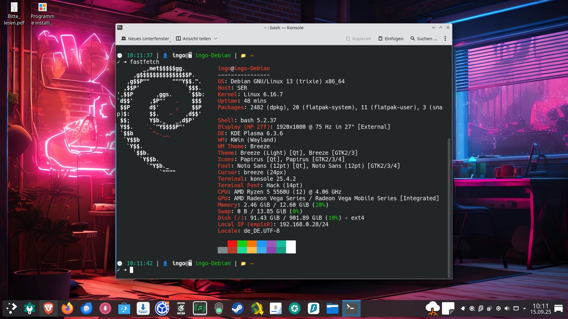Viewport: 568px width, 319px height.
Task: Click the Neues Unterfenster button
Action: [145, 39]
